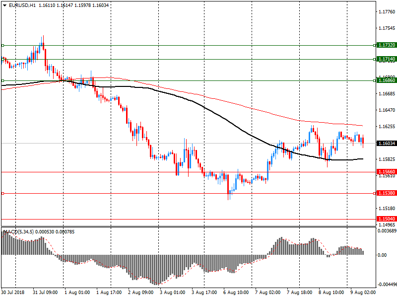Image resolution: width=397 pixels, height=298 pixels.
Task: Select the 30 Jul 2018 time axis label
Action: [x=13, y=293]
